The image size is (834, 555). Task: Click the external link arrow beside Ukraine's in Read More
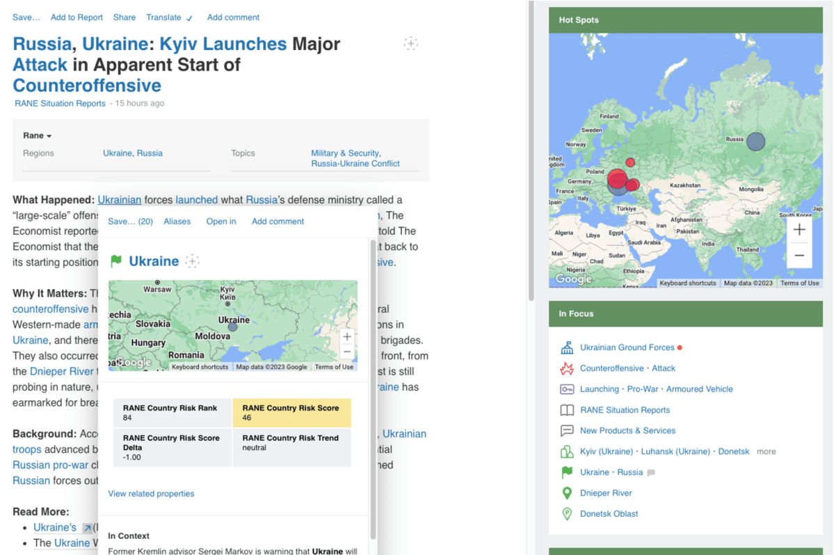[87, 528]
